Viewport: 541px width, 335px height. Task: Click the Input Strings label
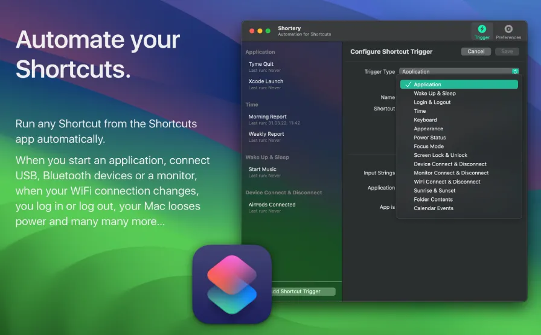click(x=379, y=173)
